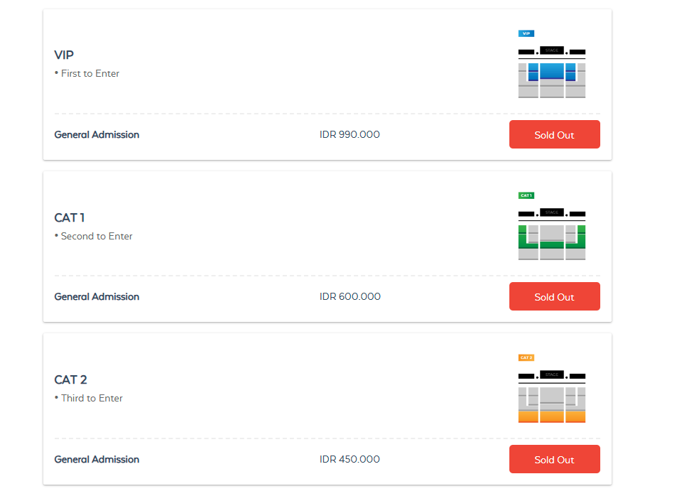Image resolution: width=699 pixels, height=496 pixels.
Task: Click the IDR 450.000 price
Action: [x=349, y=460]
